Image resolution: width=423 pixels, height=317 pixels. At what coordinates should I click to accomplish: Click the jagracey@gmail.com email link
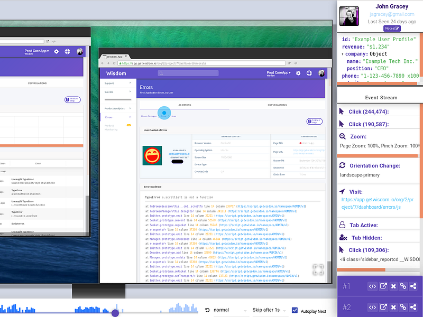pyautogui.click(x=392, y=14)
